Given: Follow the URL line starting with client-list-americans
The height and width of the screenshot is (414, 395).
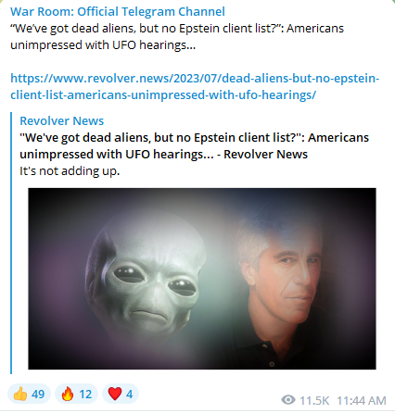Looking at the screenshot, I should [163, 95].
